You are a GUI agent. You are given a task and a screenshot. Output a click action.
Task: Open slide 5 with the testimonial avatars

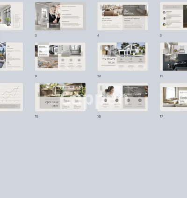pyautogui.click(x=173, y=16)
